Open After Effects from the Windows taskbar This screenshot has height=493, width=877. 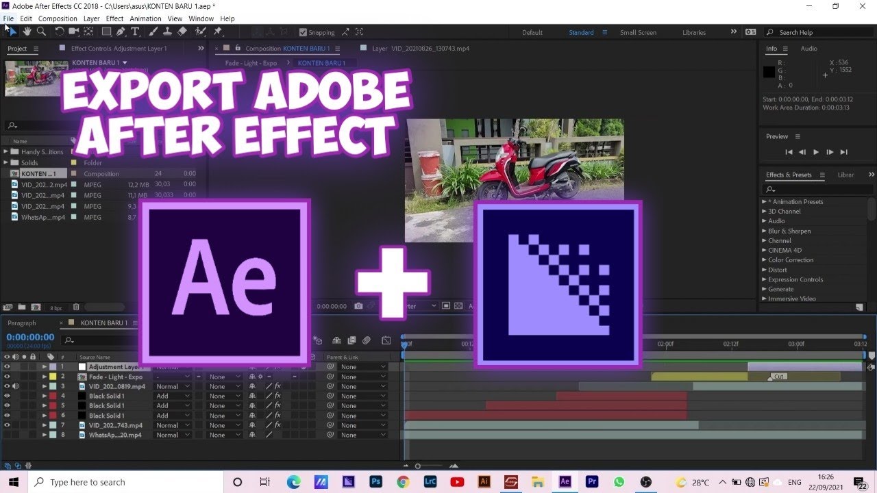565,482
